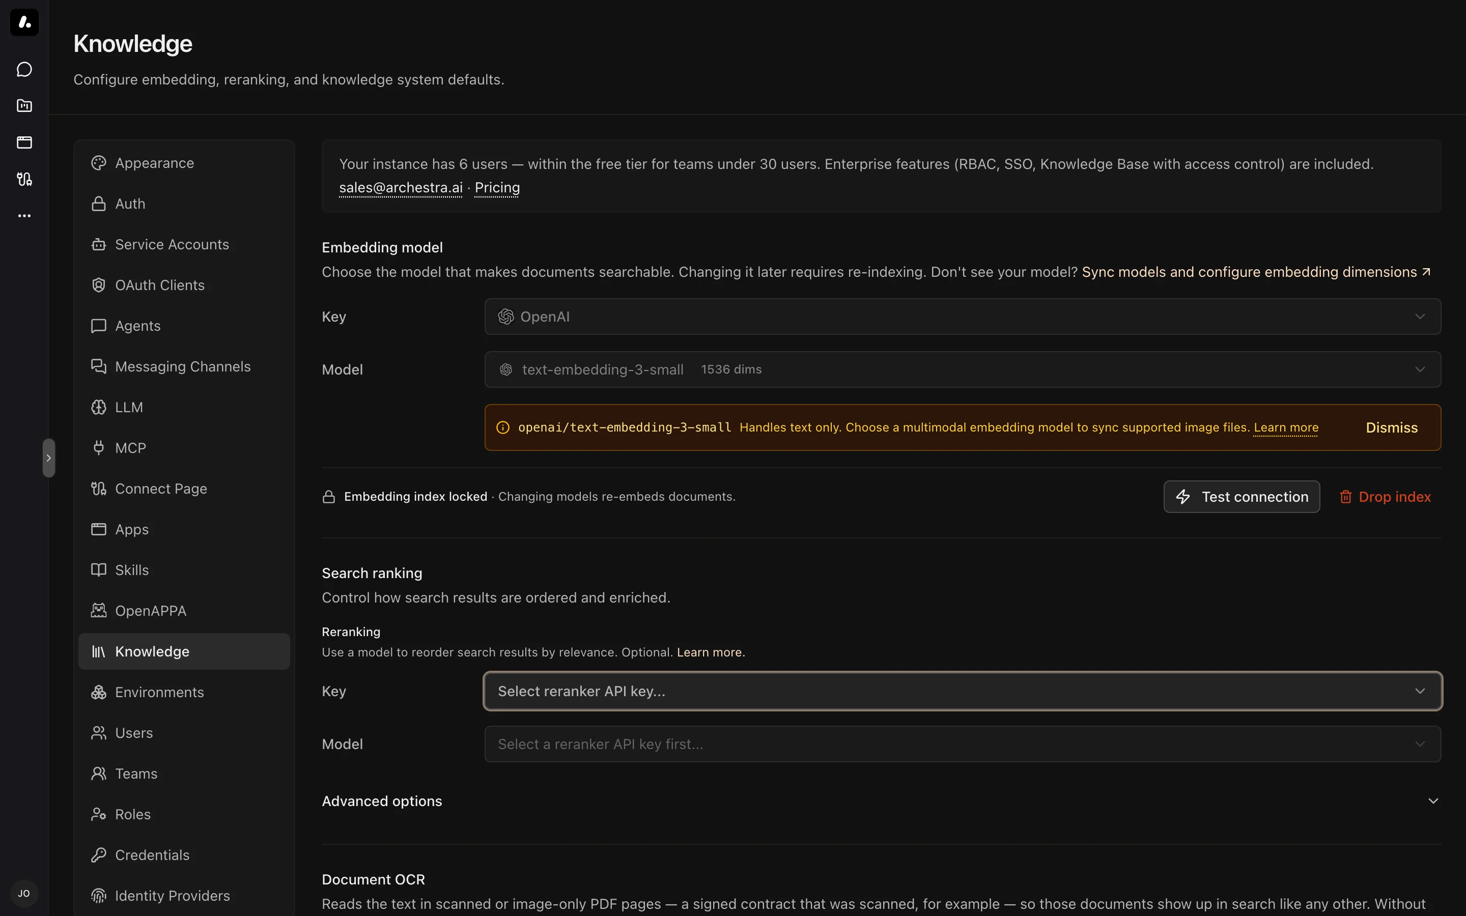This screenshot has height=916, width=1466.
Task: Click the sales@archestra.ai link
Action: click(401, 188)
